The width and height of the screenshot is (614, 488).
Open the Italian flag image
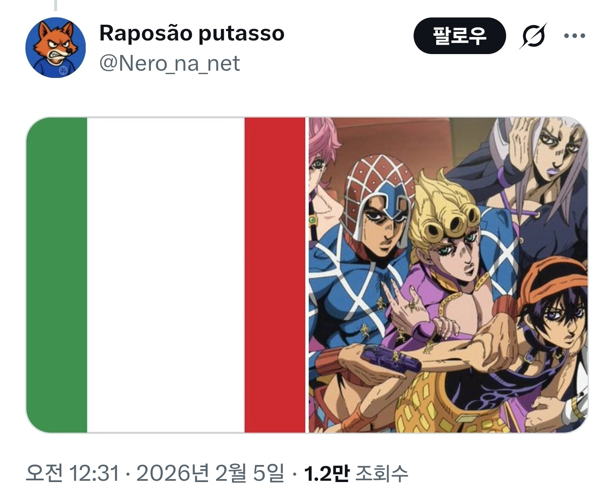(x=166, y=275)
